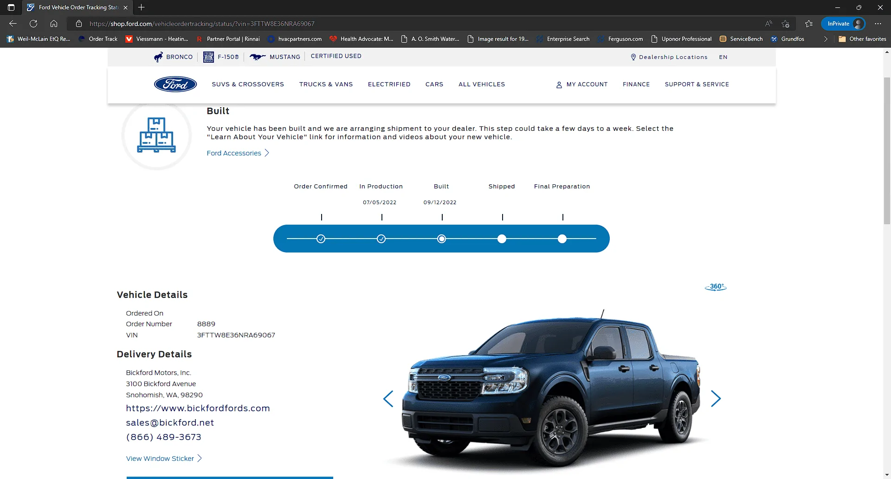This screenshot has height=479, width=891.
Task: Expand more bookmarks chevron
Action: point(826,39)
